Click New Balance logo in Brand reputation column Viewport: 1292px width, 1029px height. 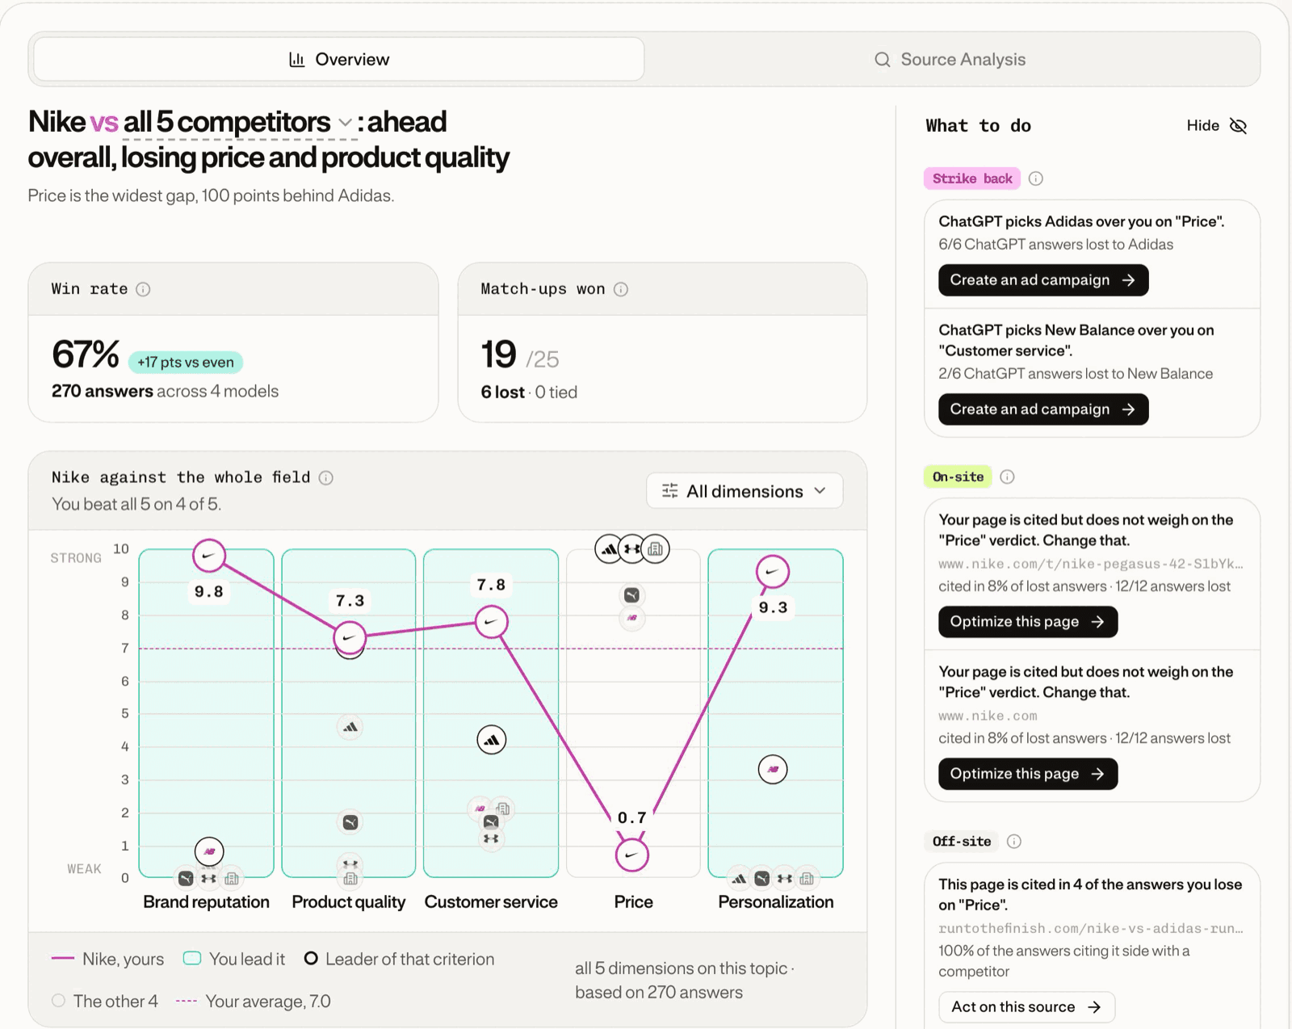(209, 851)
